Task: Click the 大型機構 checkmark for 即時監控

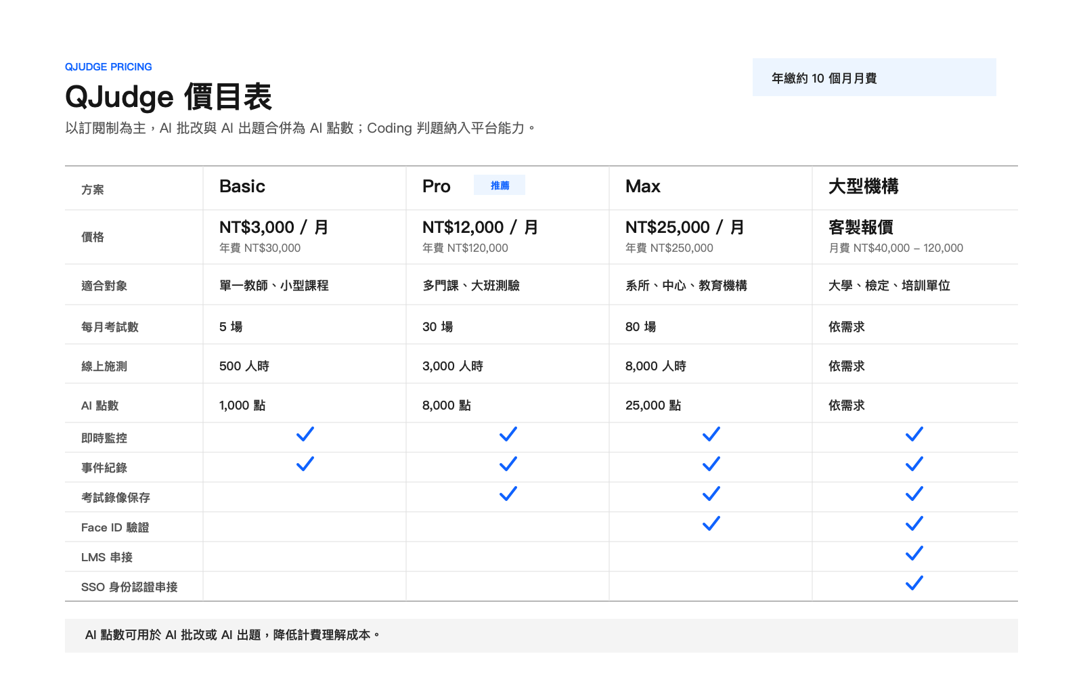Action: pos(914,434)
